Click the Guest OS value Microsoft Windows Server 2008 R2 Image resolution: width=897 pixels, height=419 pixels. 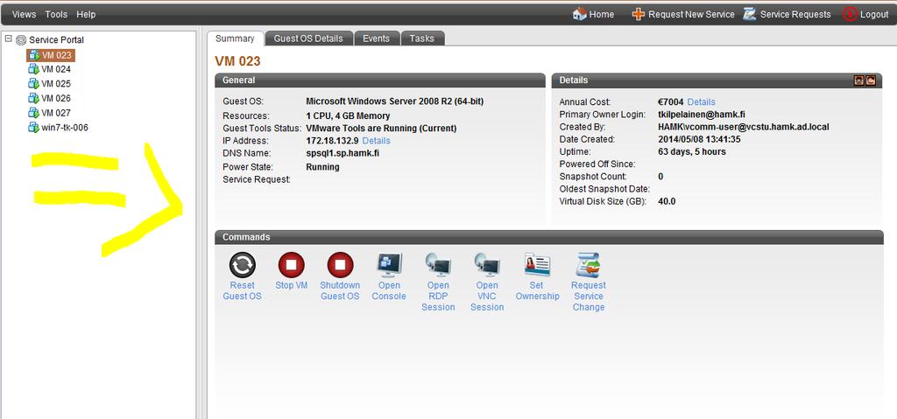click(x=395, y=101)
